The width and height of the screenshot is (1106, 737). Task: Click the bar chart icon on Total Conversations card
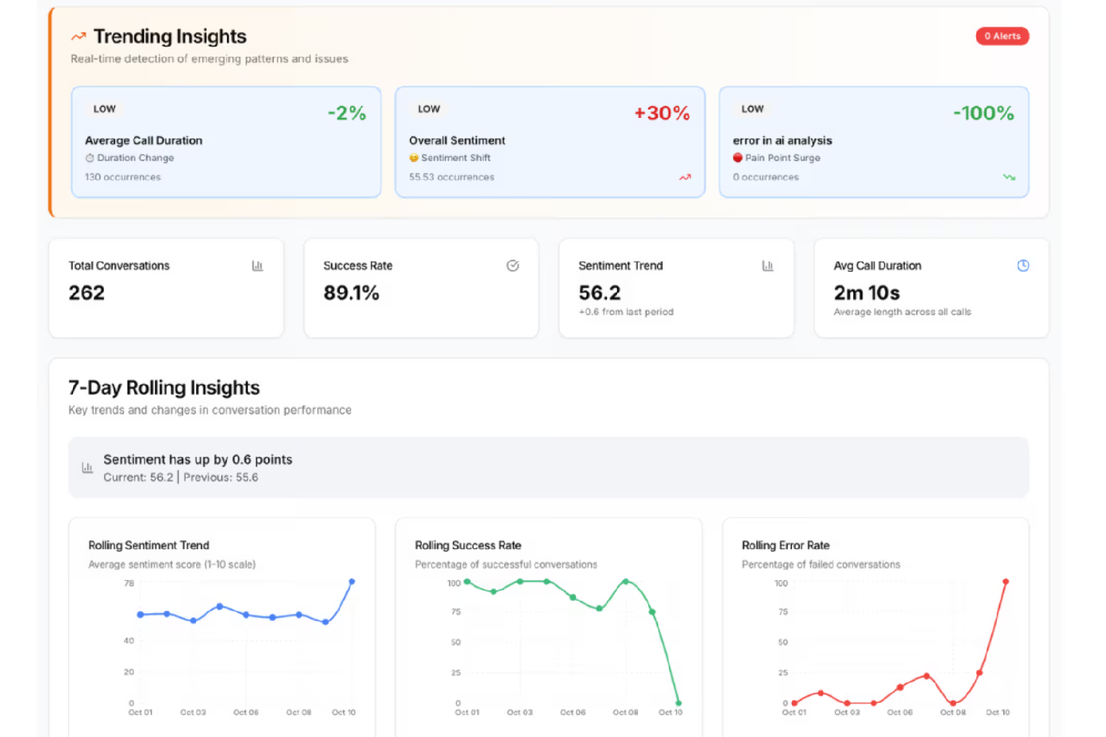pos(257,265)
